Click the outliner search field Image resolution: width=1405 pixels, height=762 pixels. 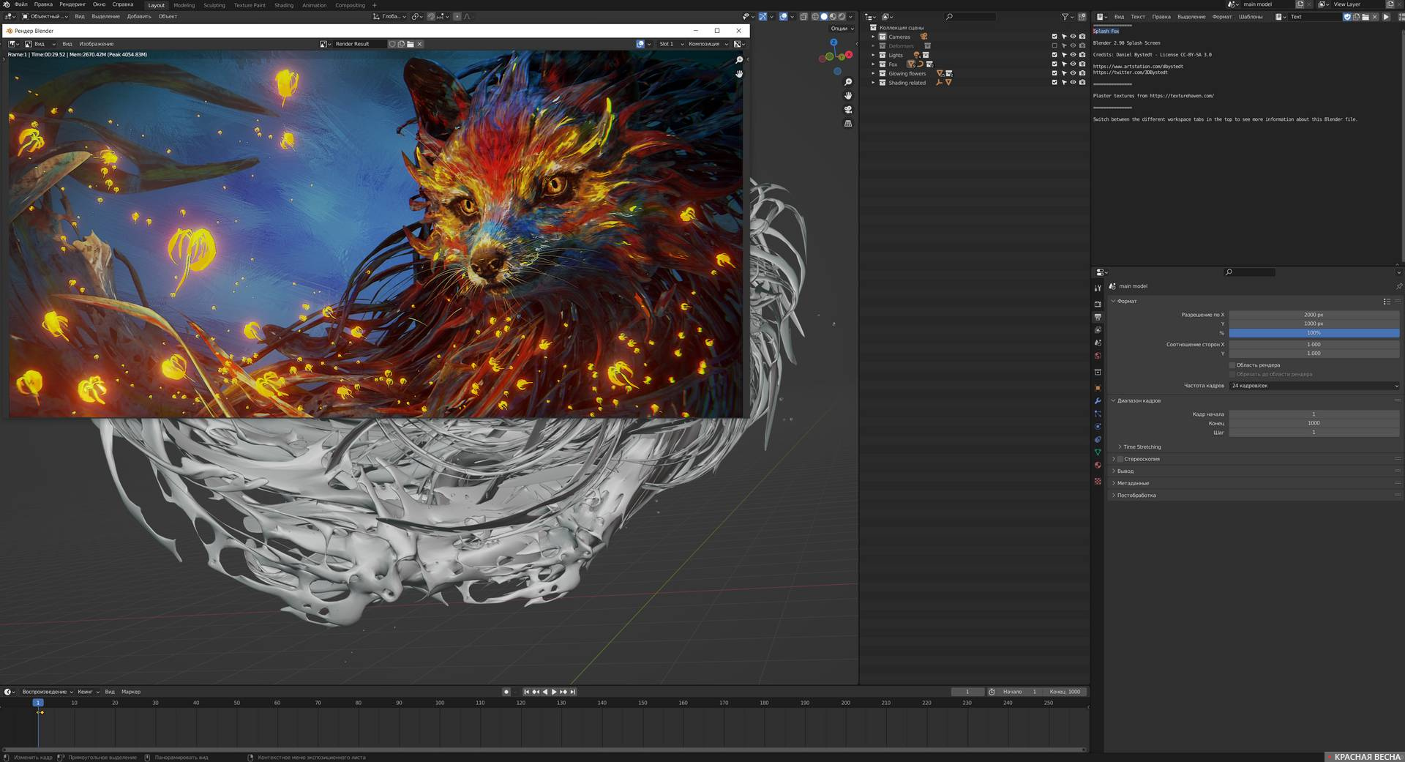click(970, 16)
